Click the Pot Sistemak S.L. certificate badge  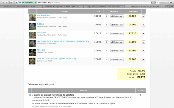click(29, 3)
